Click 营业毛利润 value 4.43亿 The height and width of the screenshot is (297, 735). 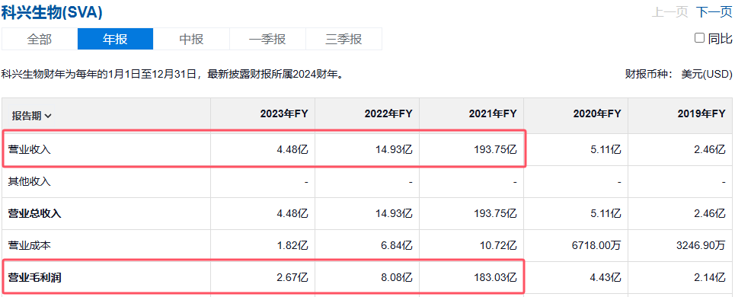(x=605, y=277)
